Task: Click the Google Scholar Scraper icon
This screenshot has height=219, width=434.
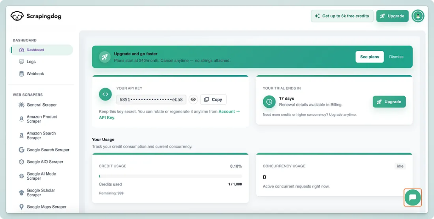Action: 22,193
